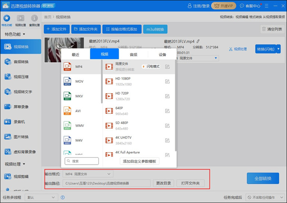Choose the M4V format icon
This screenshot has width=287, height=203.
(x=67, y=141)
